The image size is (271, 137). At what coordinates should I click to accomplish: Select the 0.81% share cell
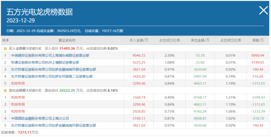[169, 118]
